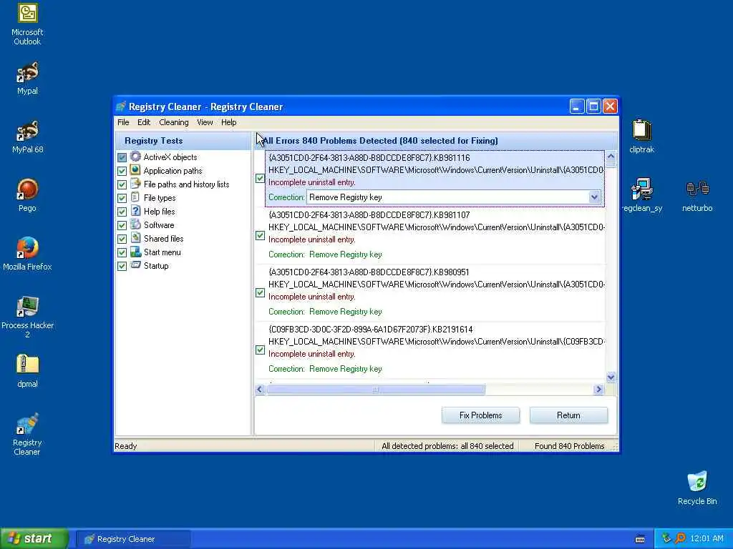Screen dimensions: 733x549
Task: Uncheck the KB980951 error entry checkbox
Action: (x=261, y=292)
